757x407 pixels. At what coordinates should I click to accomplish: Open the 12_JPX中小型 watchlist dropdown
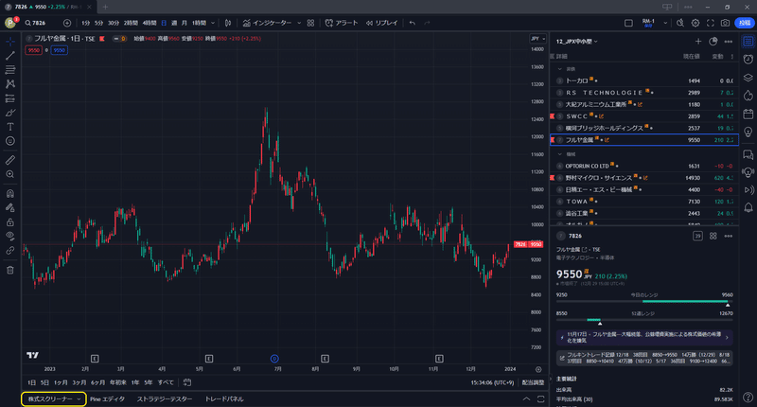coord(577,42)
